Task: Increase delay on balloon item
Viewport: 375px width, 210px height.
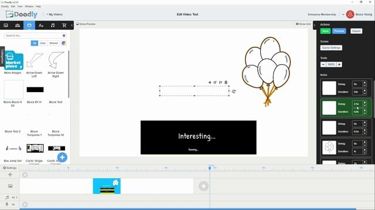Action: pos(364,142)
